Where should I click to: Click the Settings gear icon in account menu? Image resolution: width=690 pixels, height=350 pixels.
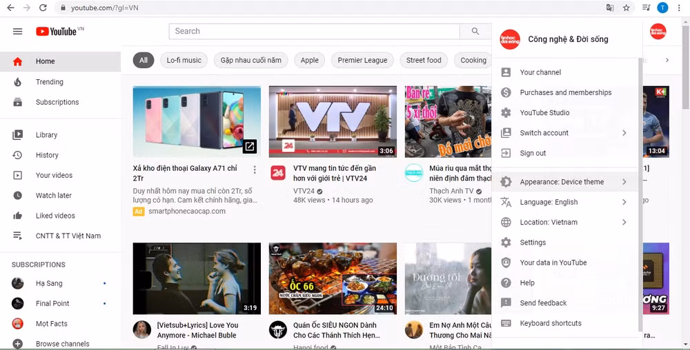(506, 243)
